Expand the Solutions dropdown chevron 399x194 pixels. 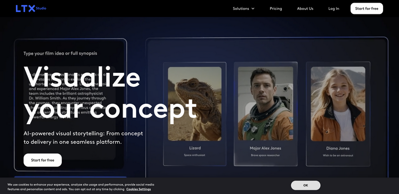tap(253, 8)
